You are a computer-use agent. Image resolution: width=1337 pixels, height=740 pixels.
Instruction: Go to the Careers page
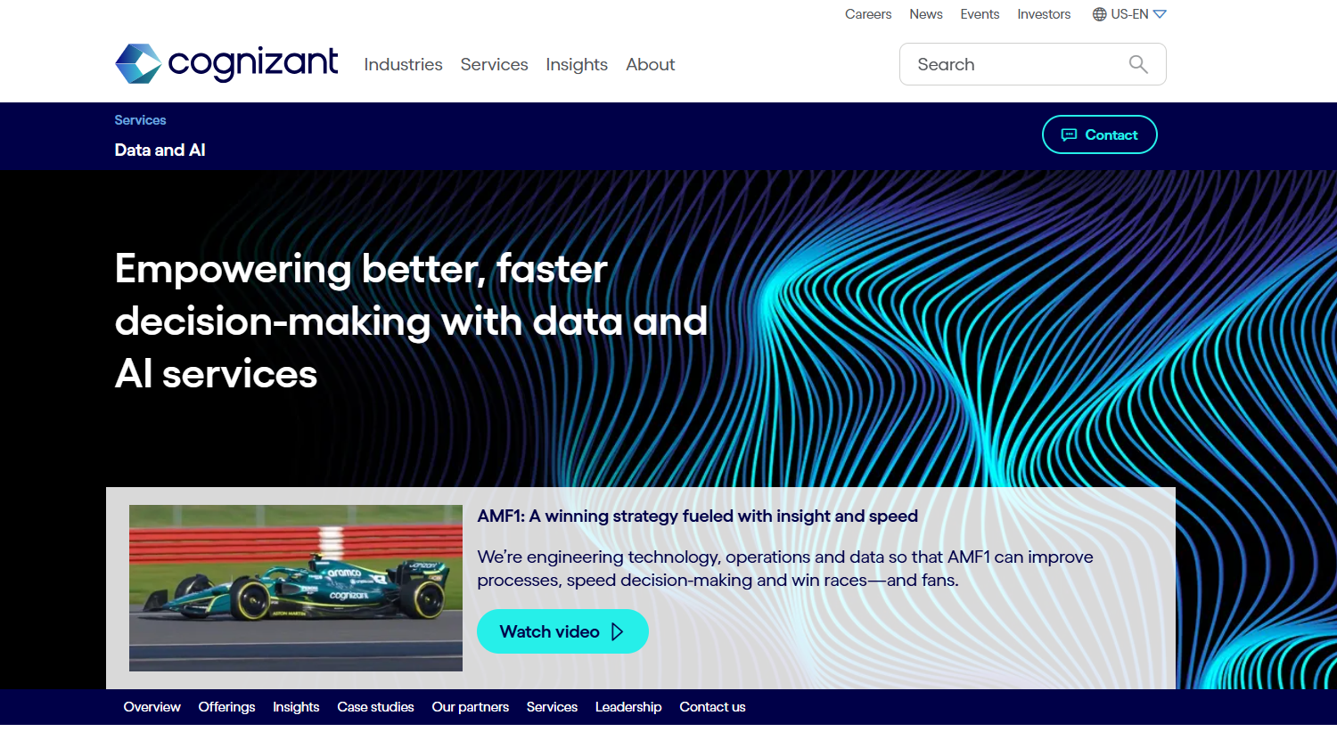[868, 14]
